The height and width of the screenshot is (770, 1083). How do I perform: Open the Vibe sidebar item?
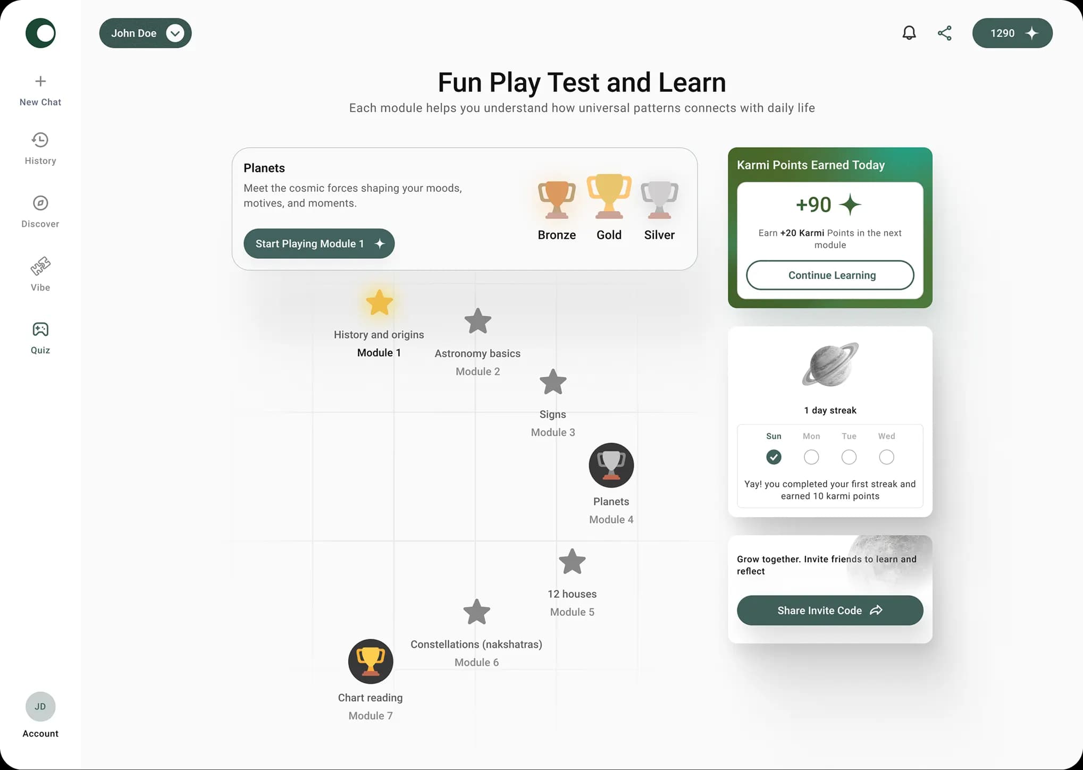pos(40,274)
